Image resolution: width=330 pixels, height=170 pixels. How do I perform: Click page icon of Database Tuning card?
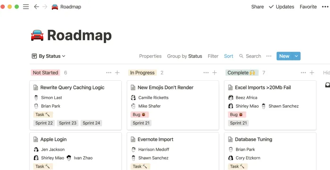[x=230, y=139]
